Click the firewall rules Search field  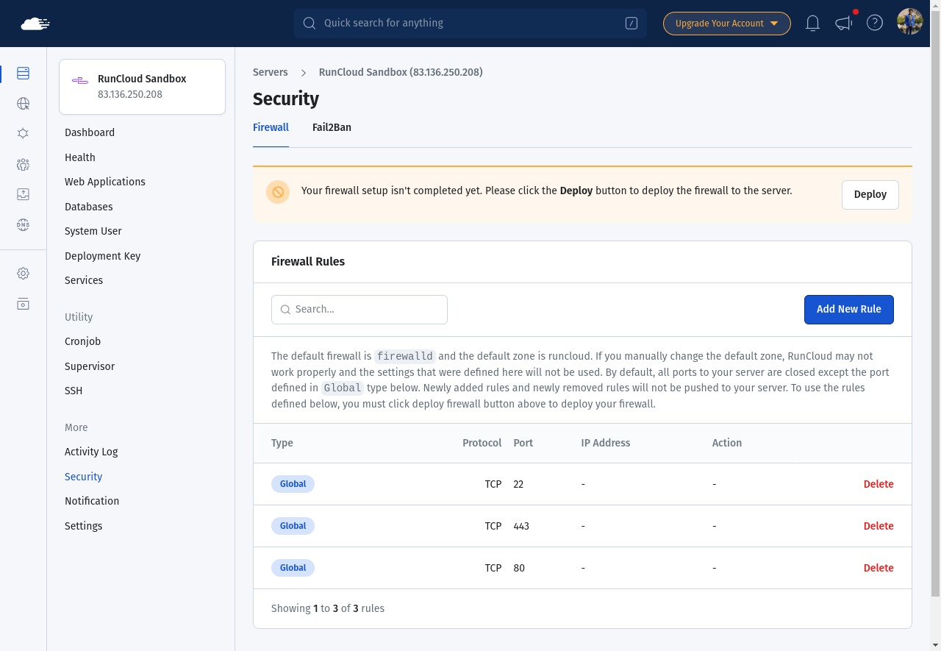click(359, 310)
